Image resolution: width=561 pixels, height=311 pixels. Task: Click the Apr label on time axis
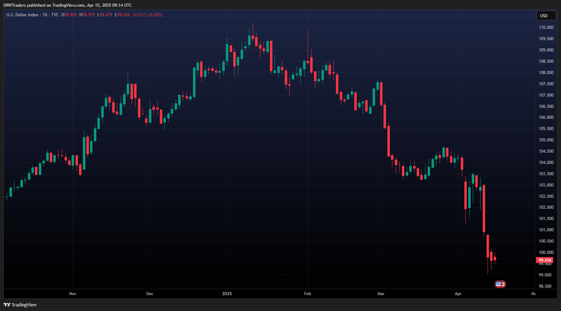(x=458, y=294)
